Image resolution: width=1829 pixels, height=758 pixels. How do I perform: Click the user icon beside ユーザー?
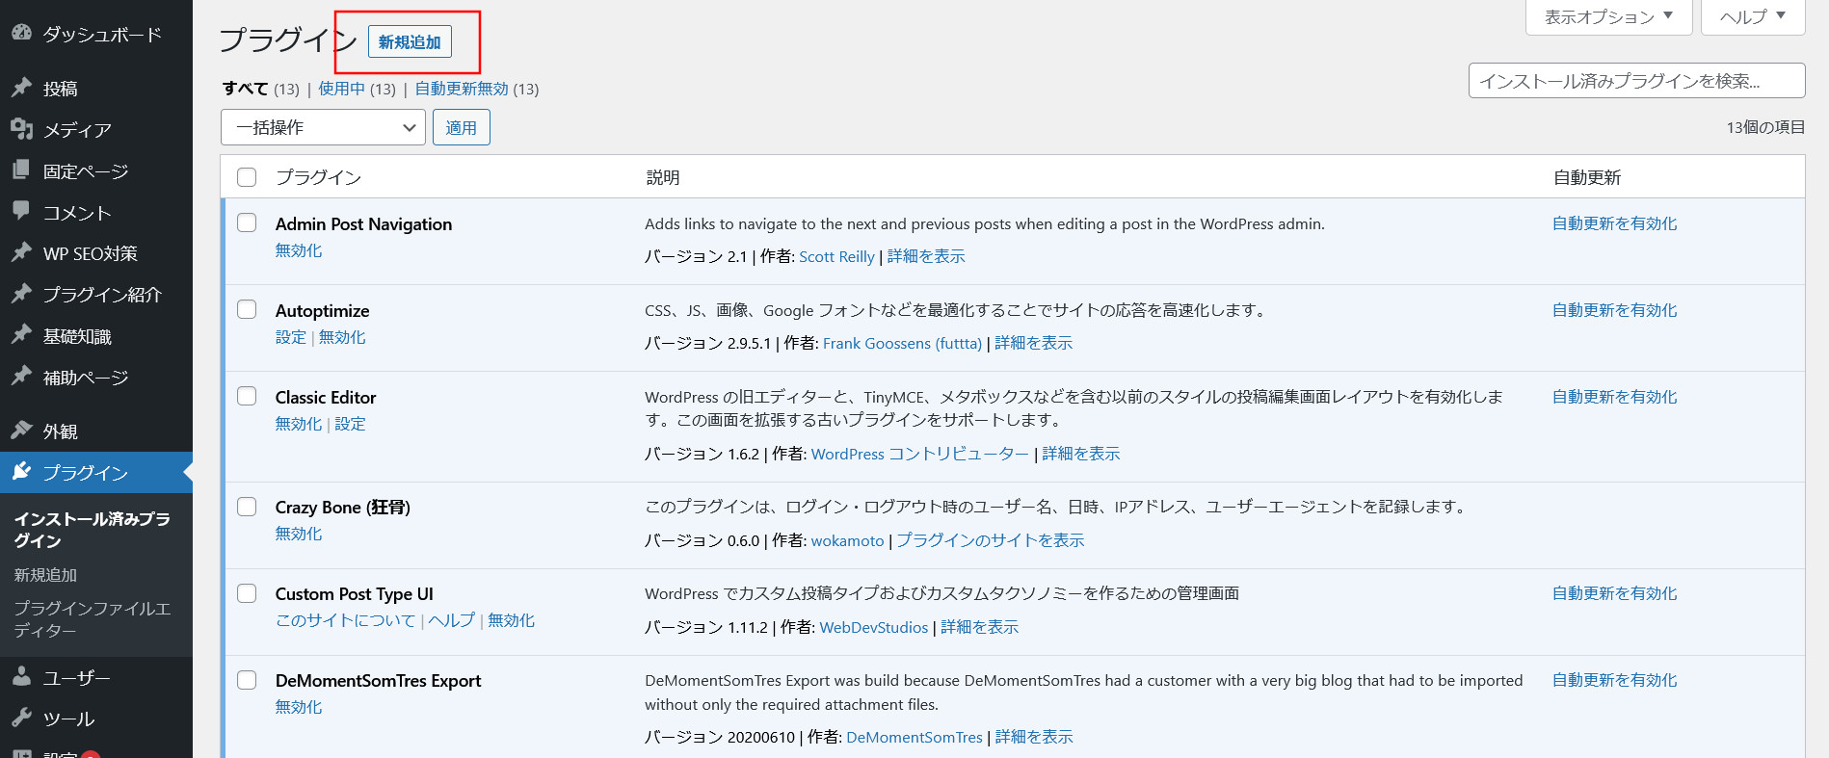point(21,677)
